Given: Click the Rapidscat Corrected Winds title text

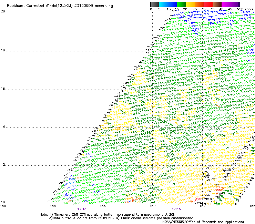Looking at the screenshot, I should (x=60, y=6).
